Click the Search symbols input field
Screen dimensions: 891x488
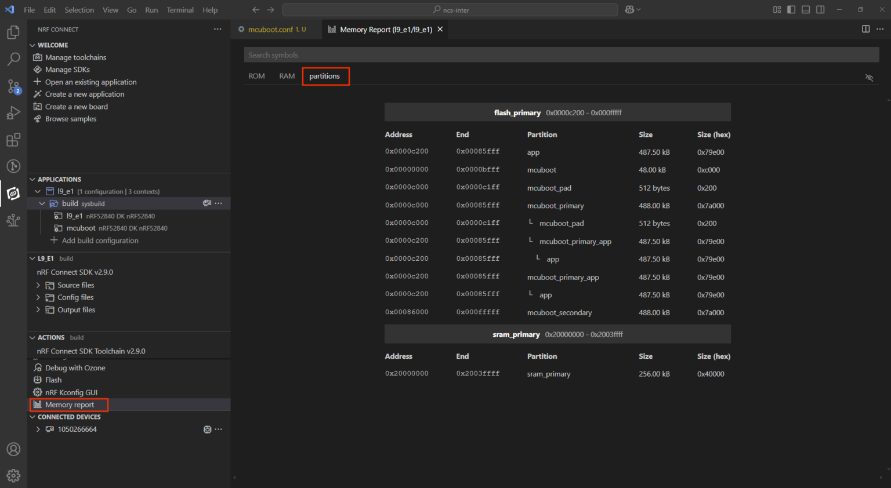(x=560, y=55)
